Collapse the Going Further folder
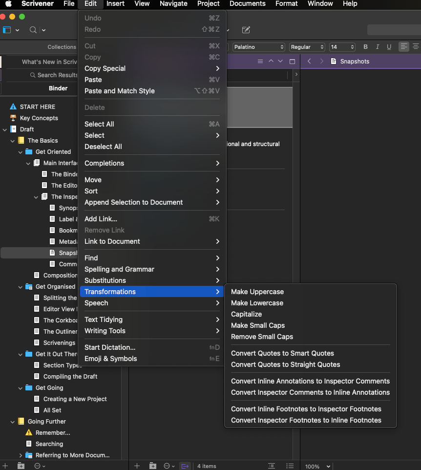This screenshot has width=421, height=470. coord(13,422)
